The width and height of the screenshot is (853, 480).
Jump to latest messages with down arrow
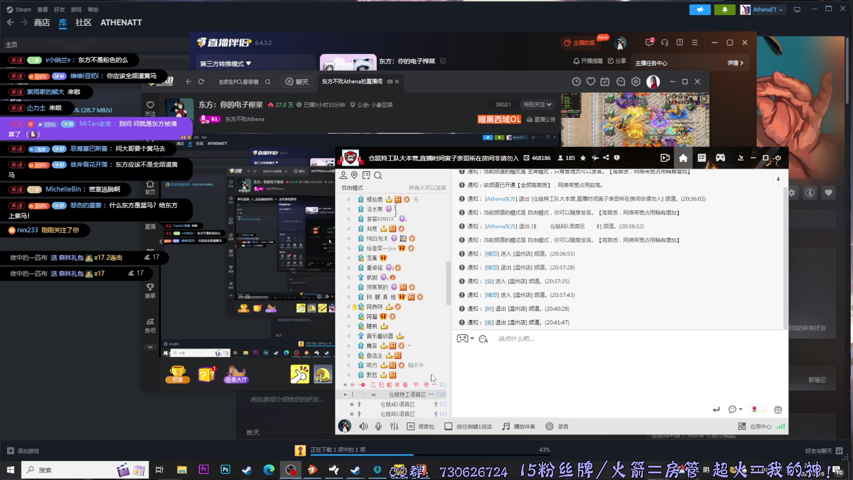tap(778, 179)
